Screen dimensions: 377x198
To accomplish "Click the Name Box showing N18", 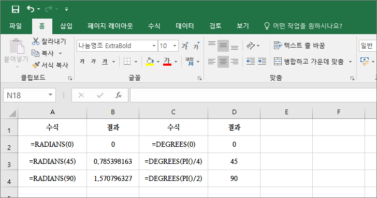I will click(x=25, y=95).
